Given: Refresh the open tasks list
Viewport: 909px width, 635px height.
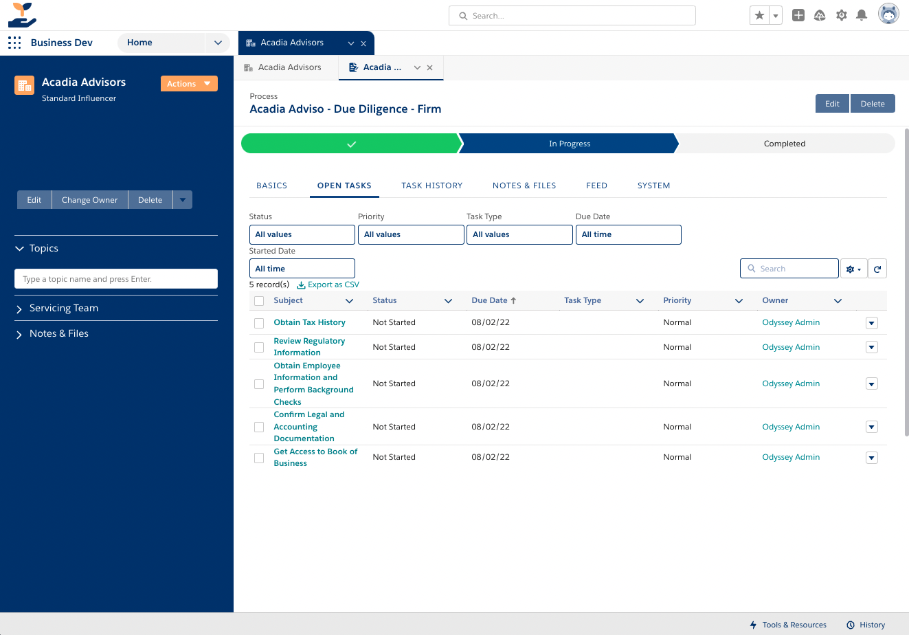Looking at the screenshot, I should click(x=877, y=269).
